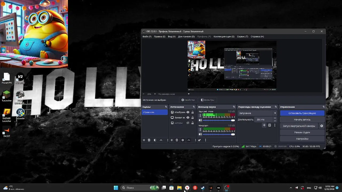Screen dimensions: 342x192
Task: Decrease transition duration stepper down arrow
Action: (x=275, y=121)
